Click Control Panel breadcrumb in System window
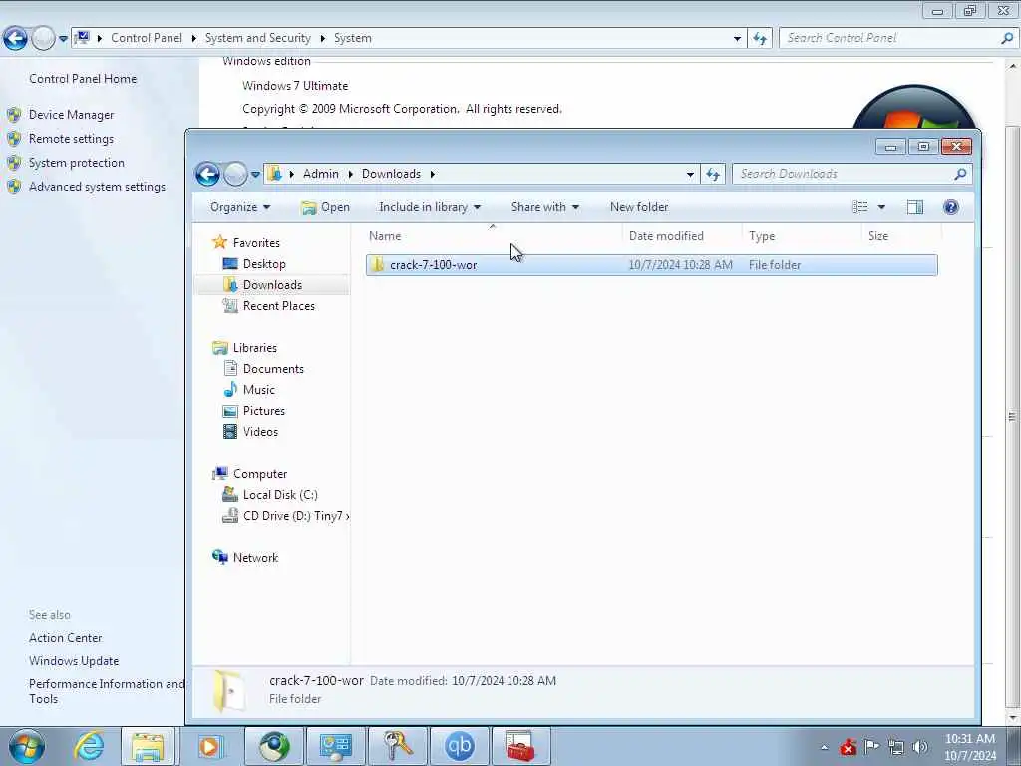The height and width of the screenshot is (766, 1021). click(x=146, y=38)
